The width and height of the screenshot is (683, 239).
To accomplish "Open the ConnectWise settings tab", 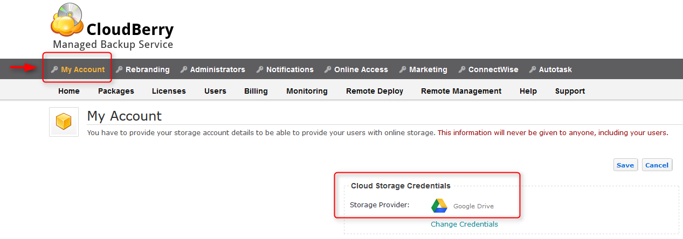I will pyautogui.click(x=493, y=69).
